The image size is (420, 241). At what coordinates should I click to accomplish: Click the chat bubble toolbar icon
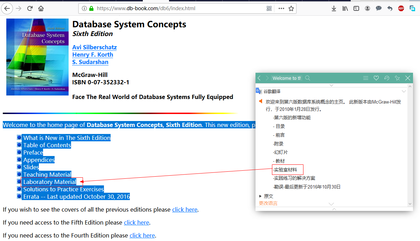[379, 8]
